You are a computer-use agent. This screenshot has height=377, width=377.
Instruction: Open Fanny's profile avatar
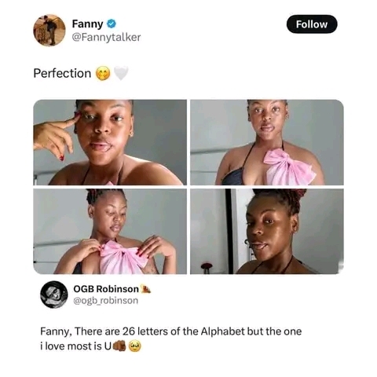tap(49, 30)
